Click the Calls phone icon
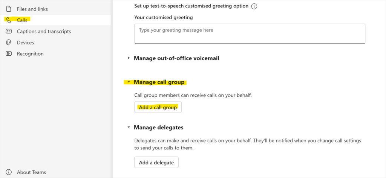Screen dimensions: 386x178 tap(9, 20)
